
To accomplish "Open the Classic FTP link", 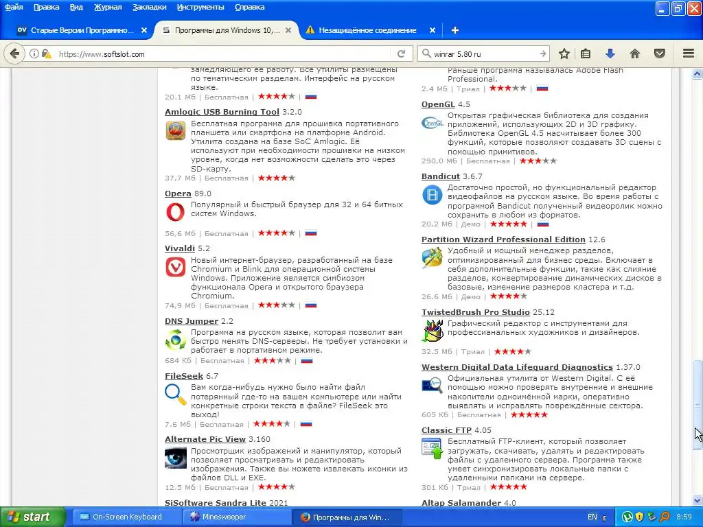I will coord(446,430).
